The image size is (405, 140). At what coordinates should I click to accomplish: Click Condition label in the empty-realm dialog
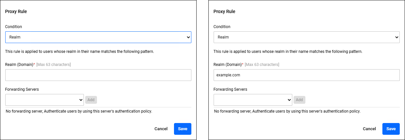tap(13, 27)
